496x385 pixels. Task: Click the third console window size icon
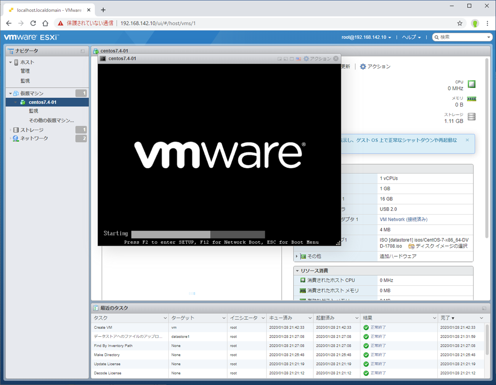[x=292, y=59]
